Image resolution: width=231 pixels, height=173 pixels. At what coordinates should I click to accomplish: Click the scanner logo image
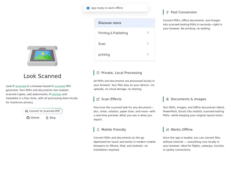(42, 56)
